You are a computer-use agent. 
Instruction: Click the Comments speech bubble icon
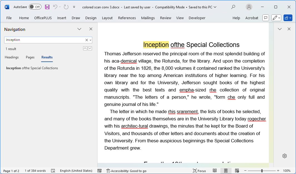pyautogui.click(x=266, y=18)
